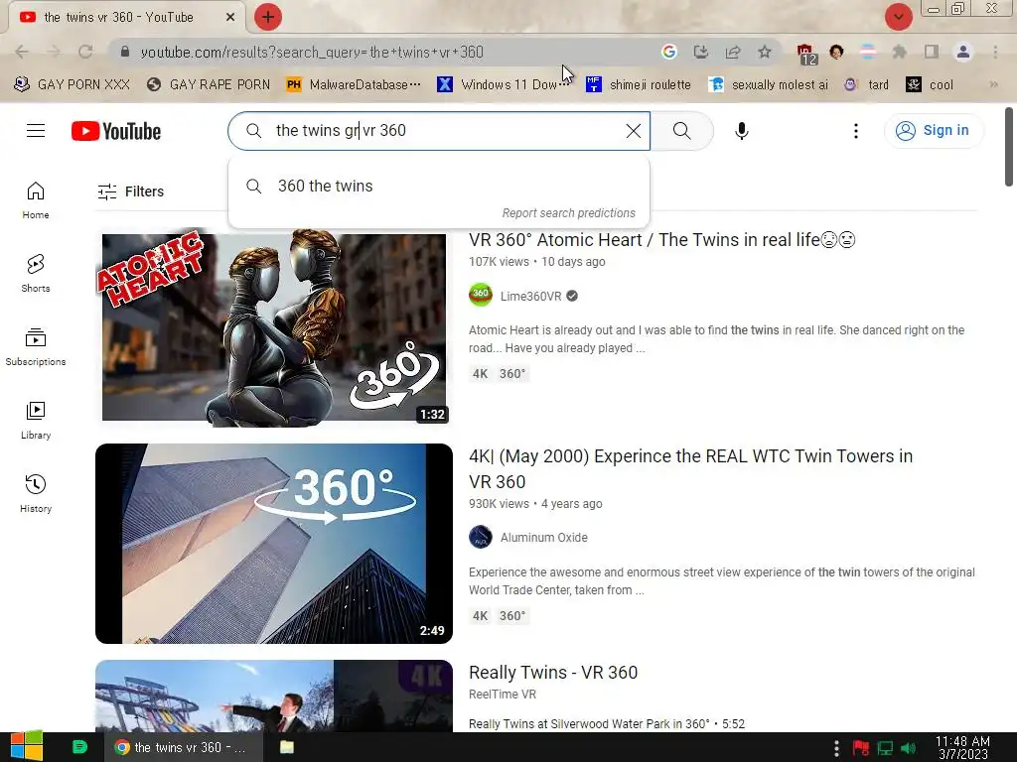Viewport: 1017px width, 762px height.
Task: Click the Sign in button
Action: pyautogui.click(x=934, y=131)
